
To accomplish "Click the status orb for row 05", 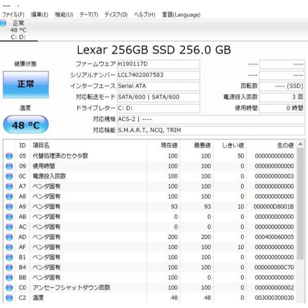I will point(9,156).
